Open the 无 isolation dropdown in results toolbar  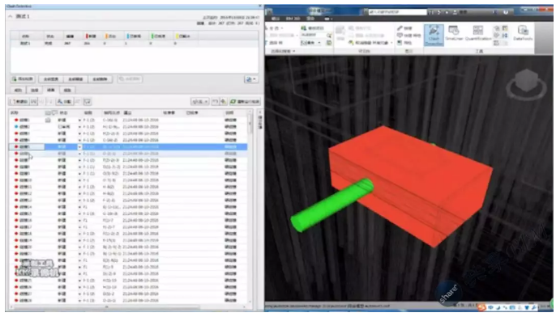tap(199, 102)
